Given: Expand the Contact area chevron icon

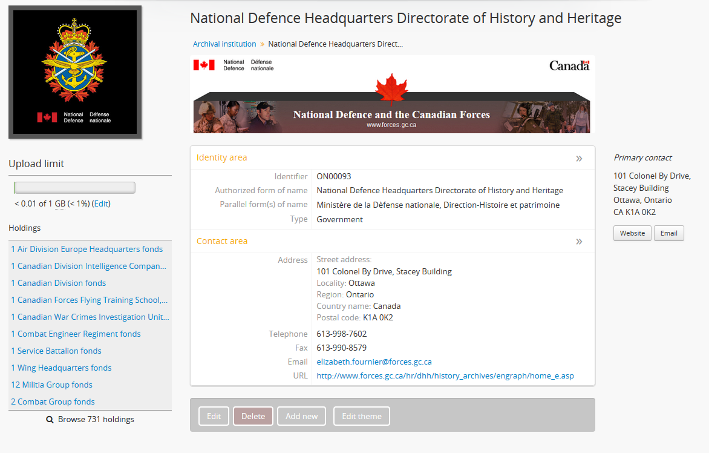Looking at the screenshot, I should (579, 242).
